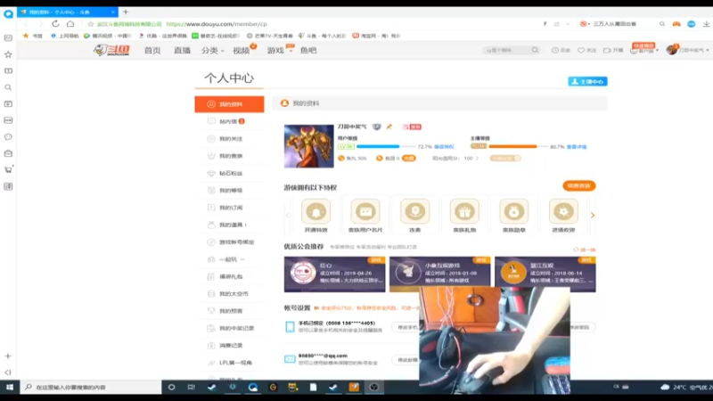The image size is (713, 401).
Task: Open the browser address bar dropdown arrow
Action: 568,24
